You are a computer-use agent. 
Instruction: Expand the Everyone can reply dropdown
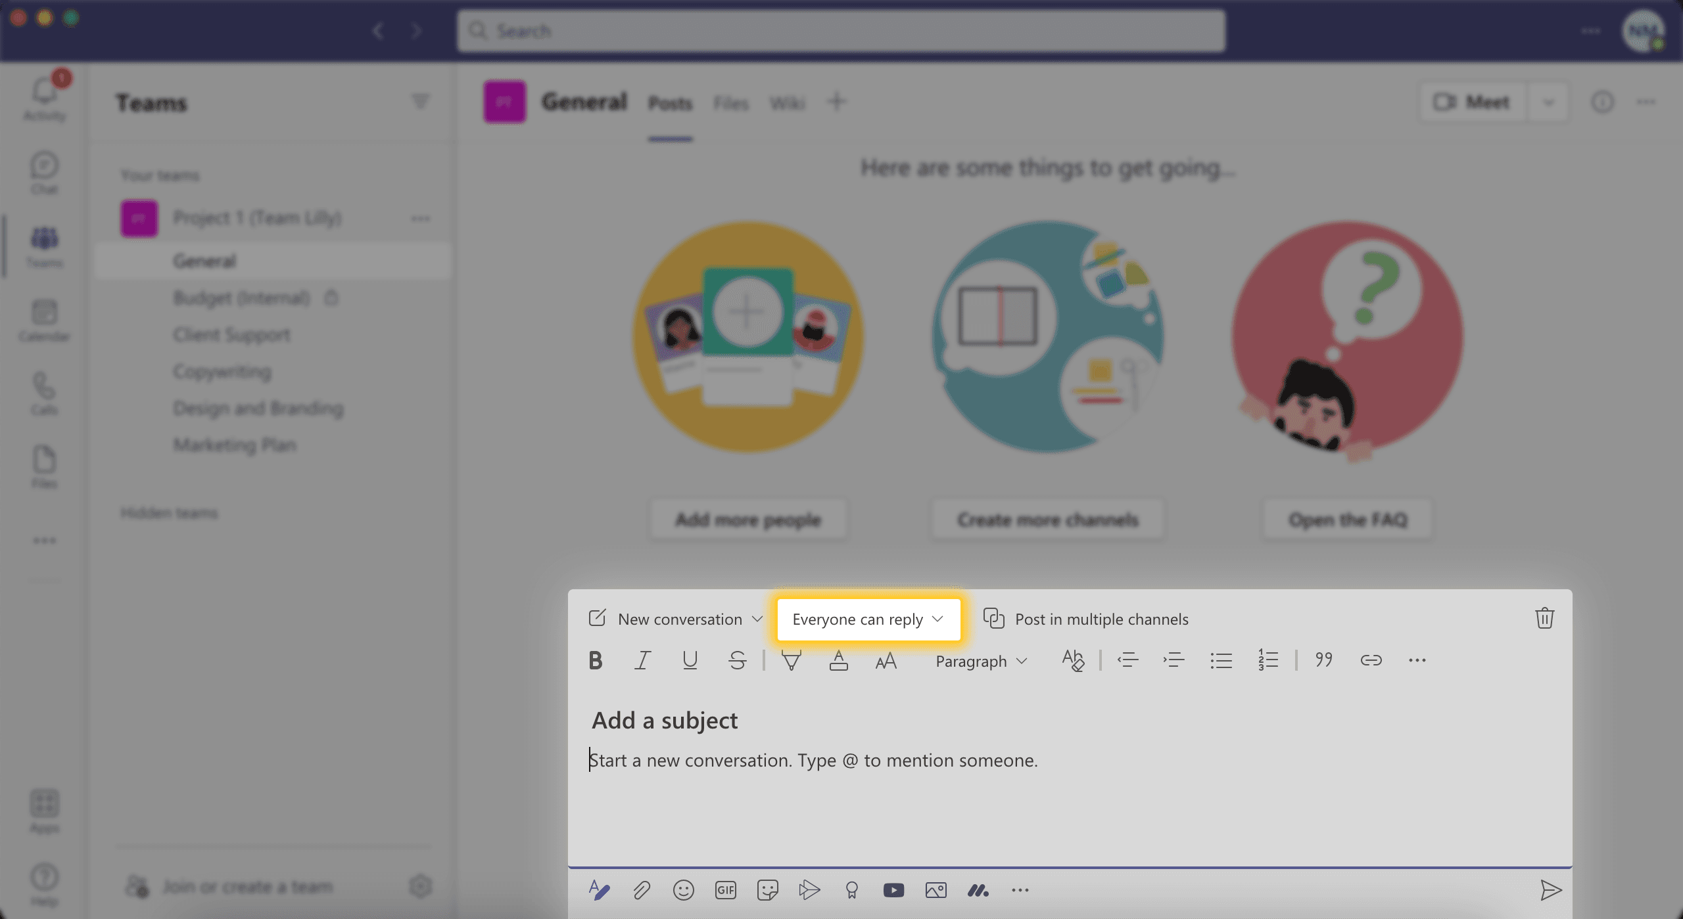click(868, 618)
